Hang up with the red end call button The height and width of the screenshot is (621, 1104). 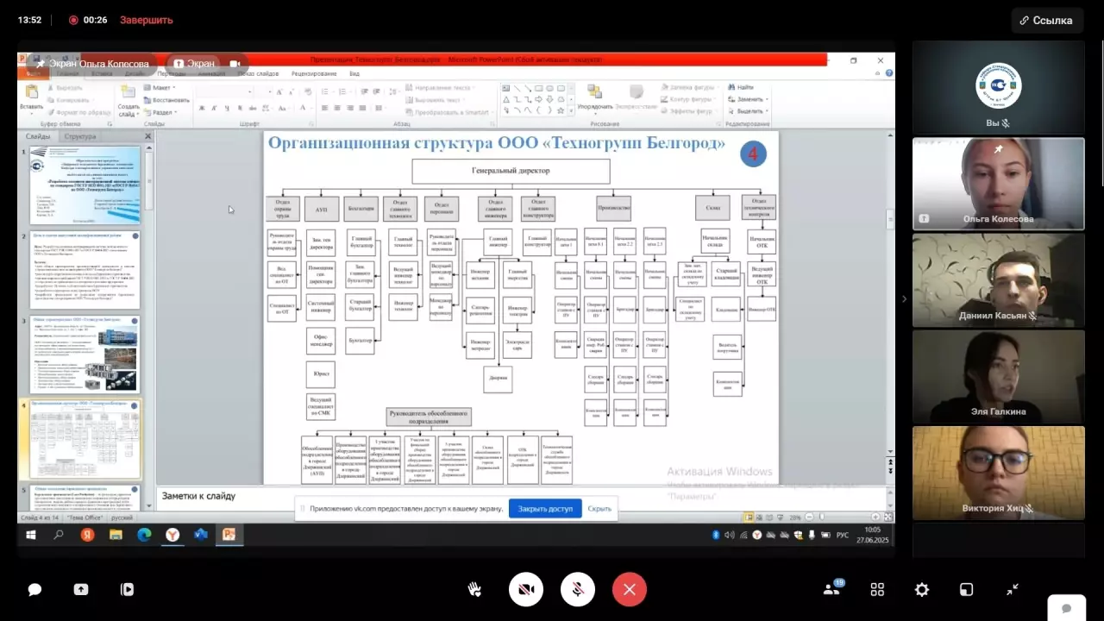coord(630,589)
